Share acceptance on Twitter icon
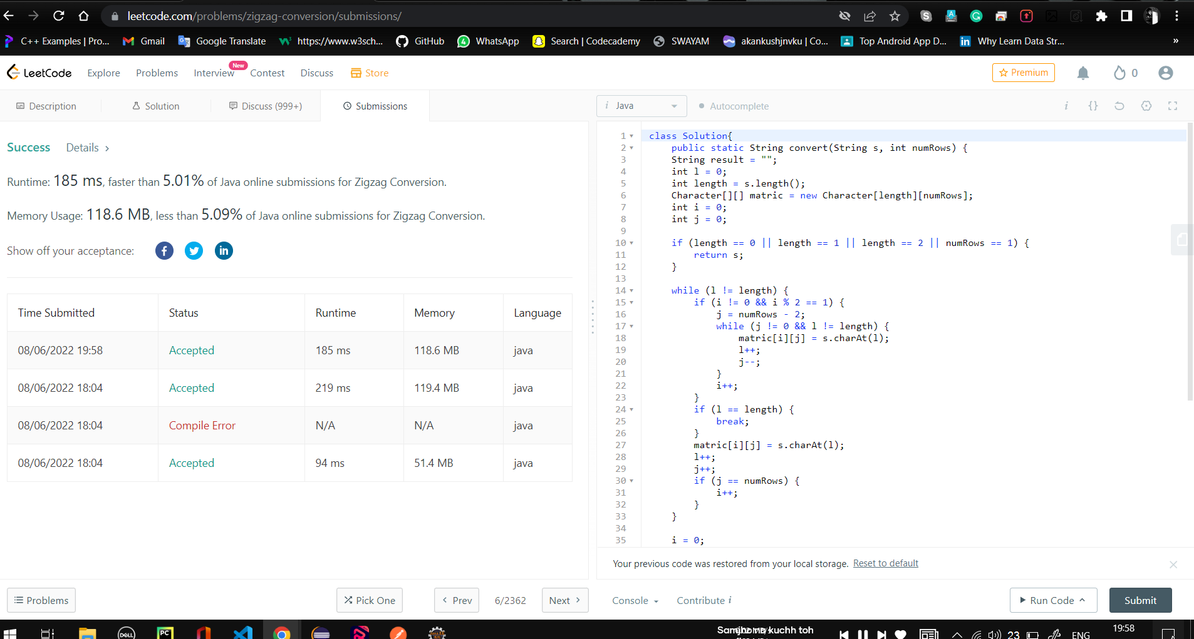Image resolution: width=1194 pixels, height=639 pixels. pyautogui.click(x=194, y=251)
